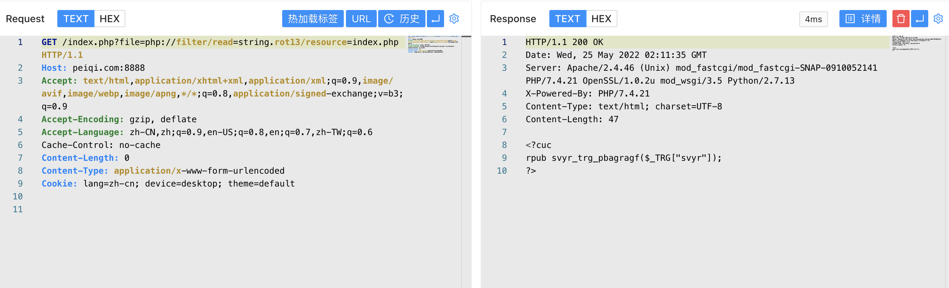Open the 详情 details button

(x=862, y=19)
